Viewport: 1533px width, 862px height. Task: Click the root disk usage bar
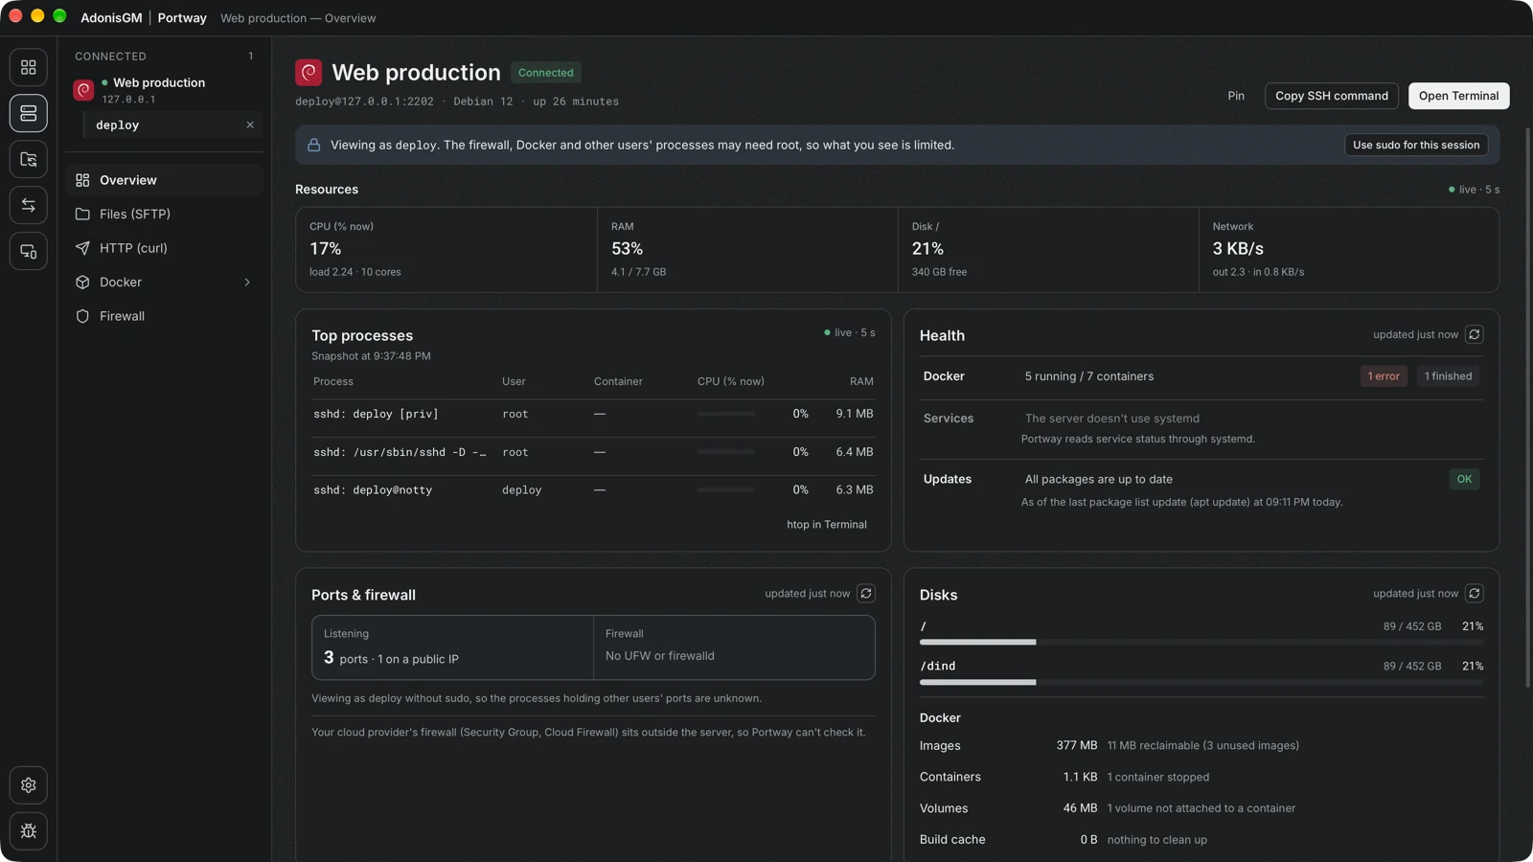point(1201,643)
